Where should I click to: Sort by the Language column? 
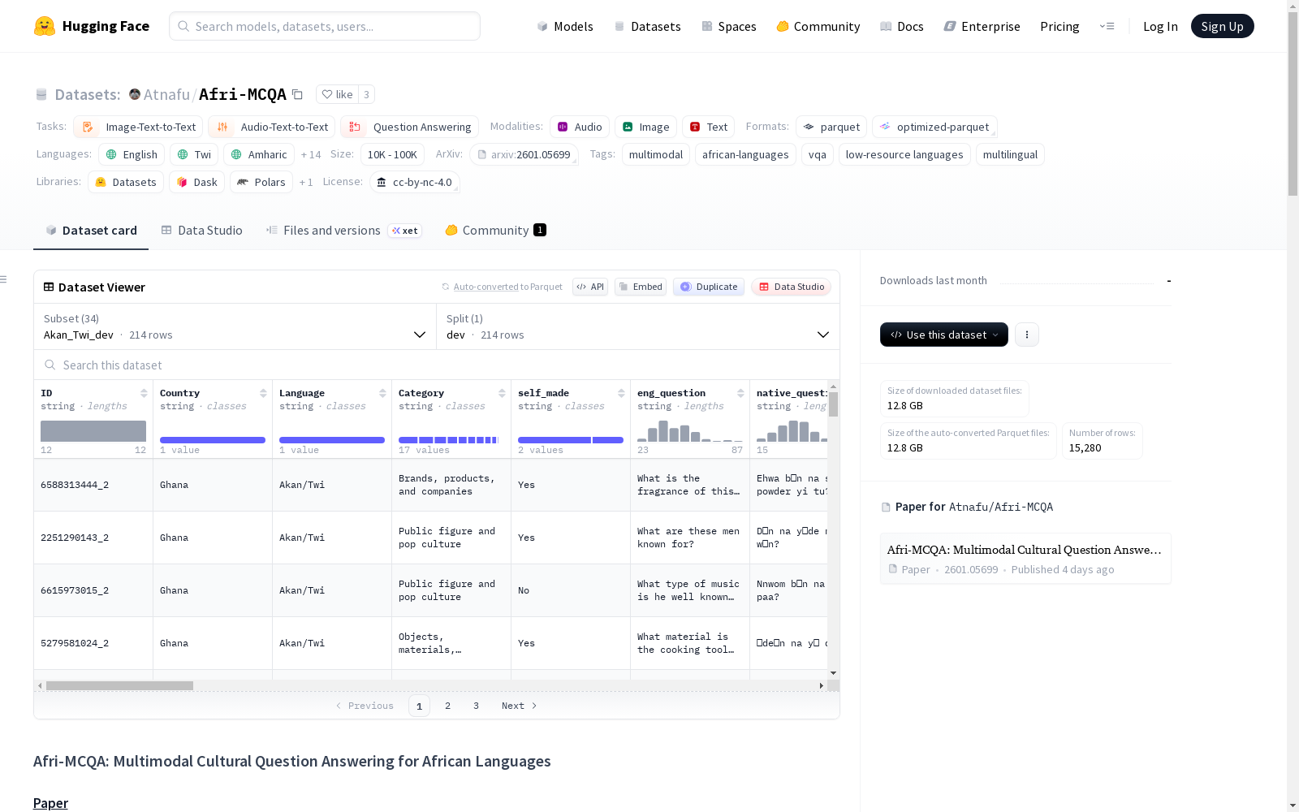tap(382, 393)
